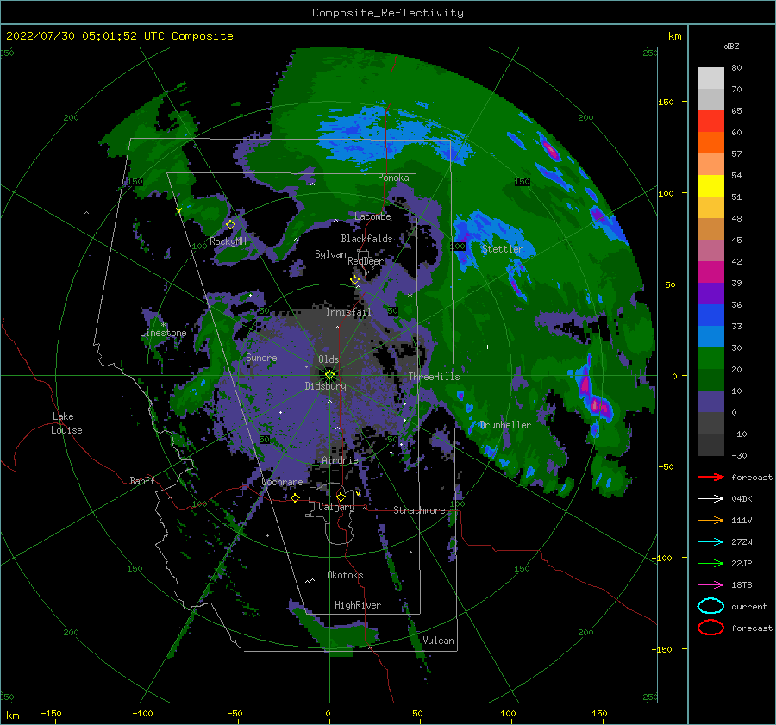Click the yellow diamond marker above Calgary
Screen dimensions: 776x725
coord(341,497)
